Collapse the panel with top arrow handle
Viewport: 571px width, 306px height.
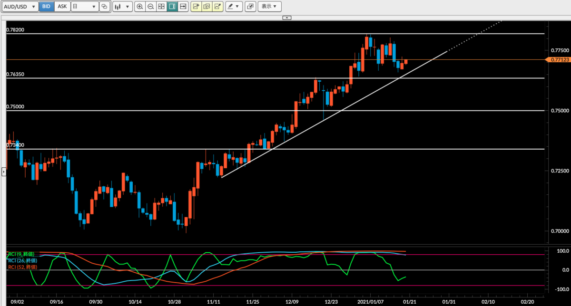click(286, 18)
